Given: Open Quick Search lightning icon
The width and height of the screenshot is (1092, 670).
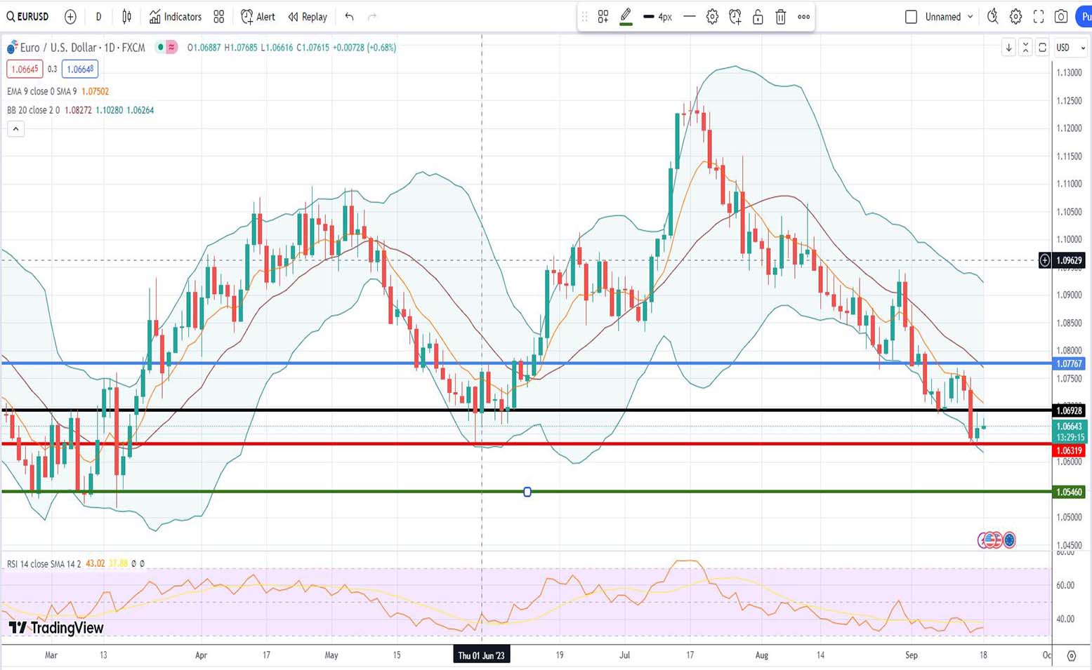Looking at the screenshot, I should [x=992, y=17].
